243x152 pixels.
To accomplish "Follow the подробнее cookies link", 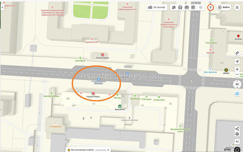I will point(100,150).
